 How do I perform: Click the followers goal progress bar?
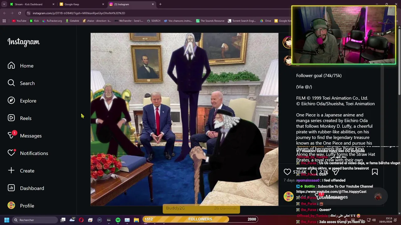tap(200, 219)
